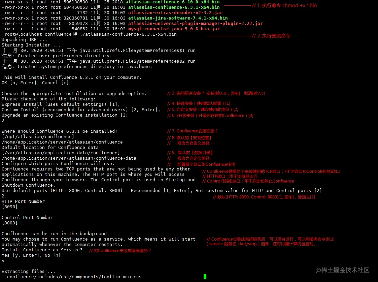The image size is (378, 282).
Task: Click the [root@localhost confluence]# prompt
Action: pyautogui.click(x=39, y=34)
